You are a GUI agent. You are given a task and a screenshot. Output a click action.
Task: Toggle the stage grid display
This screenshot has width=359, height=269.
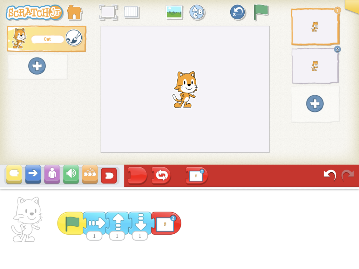(x=131, y=13)
